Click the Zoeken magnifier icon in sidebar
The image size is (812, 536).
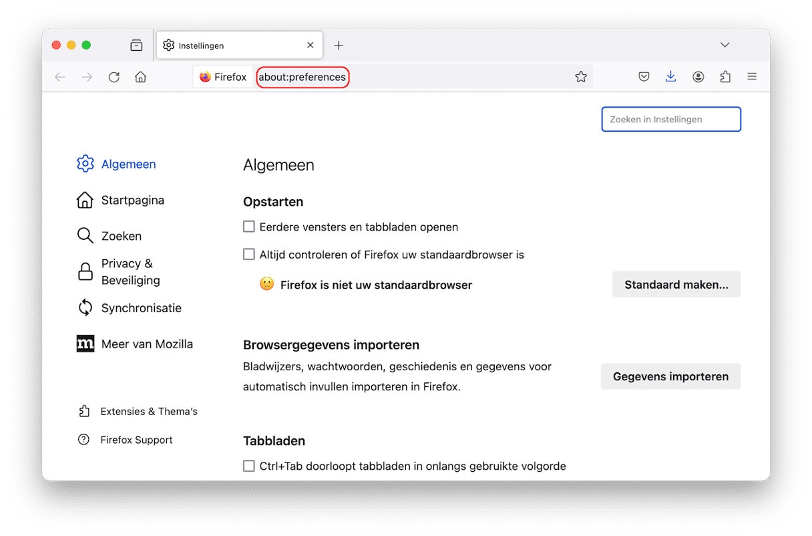tap(85, 236)
